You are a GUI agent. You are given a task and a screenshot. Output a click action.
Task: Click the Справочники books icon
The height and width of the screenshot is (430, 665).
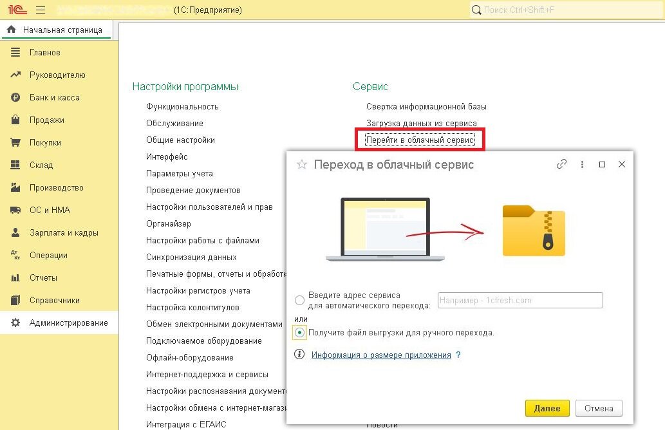15,300
